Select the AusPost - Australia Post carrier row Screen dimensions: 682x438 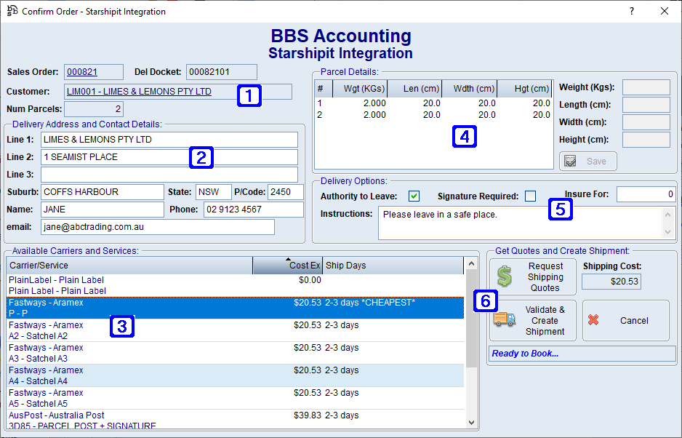(57, 415)
